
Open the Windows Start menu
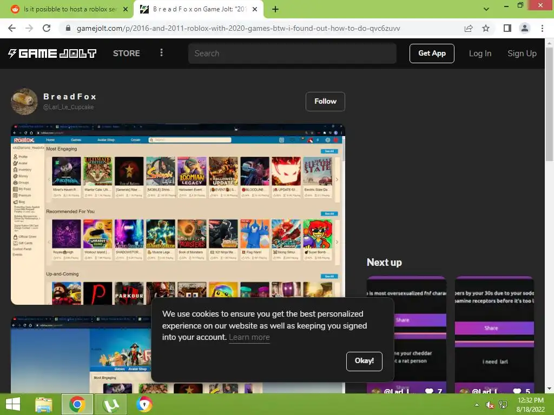point(13,404)
